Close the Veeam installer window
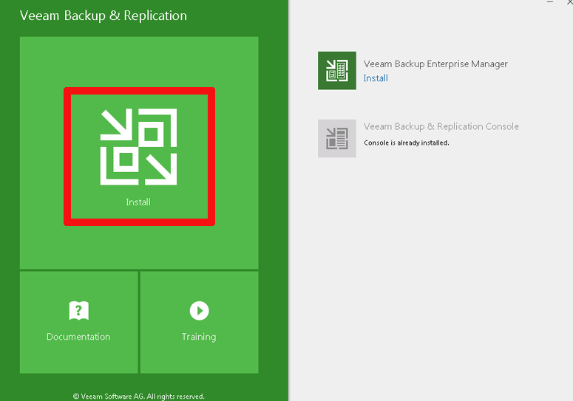Viewport: 573px width, 401px height. pos(570,1)
